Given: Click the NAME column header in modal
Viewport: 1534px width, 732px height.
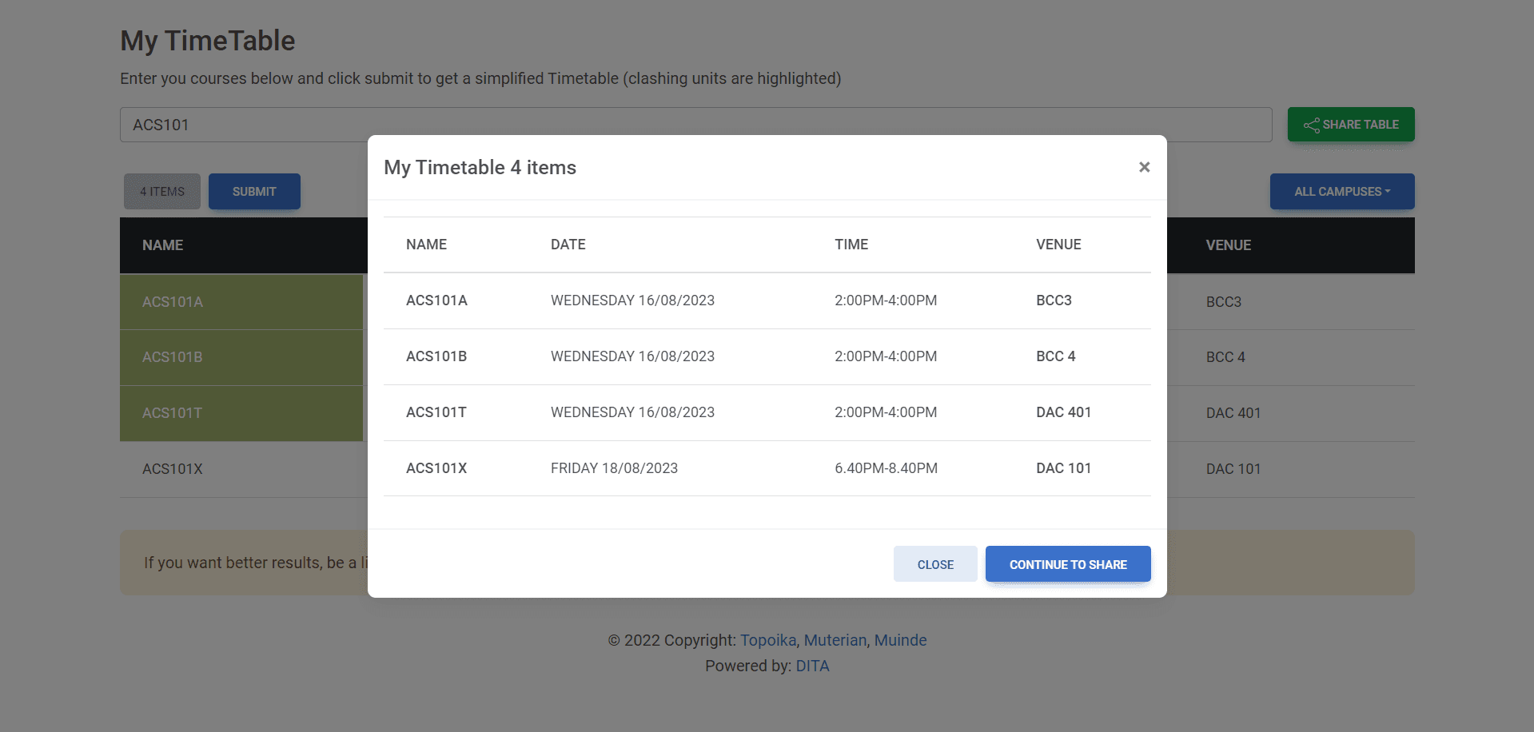Looking at the screenshot, I should [426, 244].
